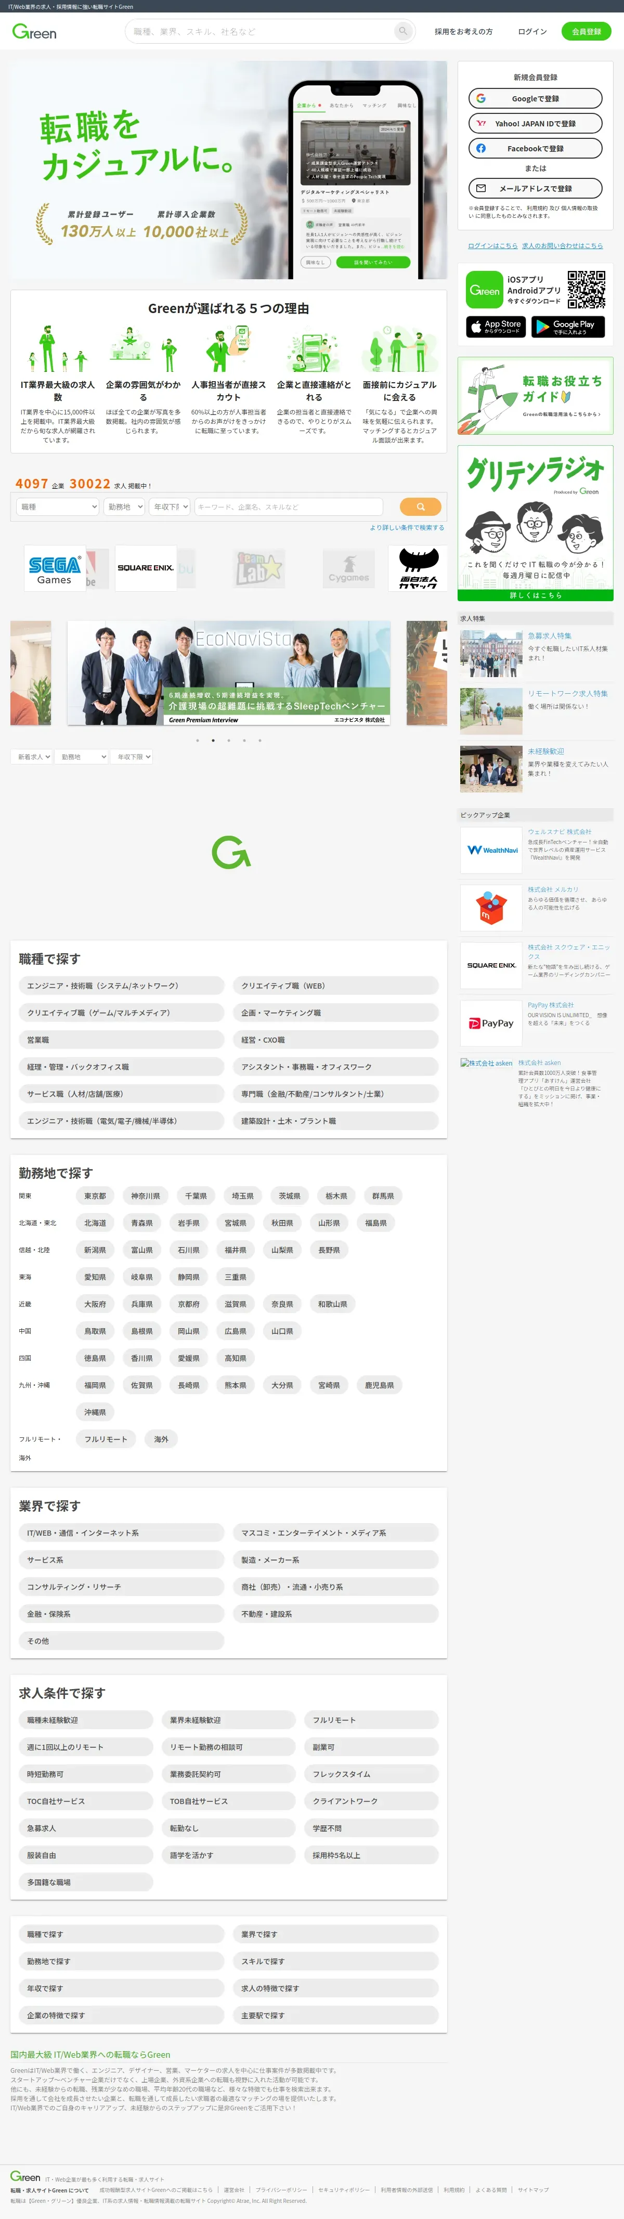Open the 急募求人特集 link
This screenshot has width=624, height=2219.
[x=549, y=635]
